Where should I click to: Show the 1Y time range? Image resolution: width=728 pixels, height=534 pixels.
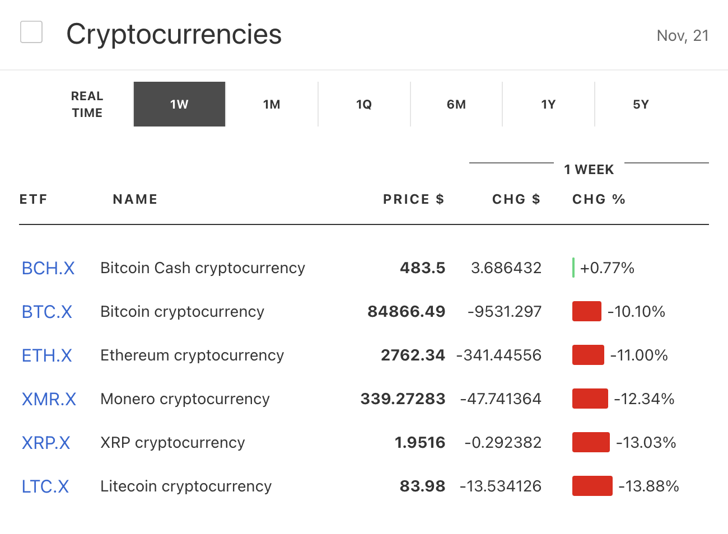coord(548,105)
